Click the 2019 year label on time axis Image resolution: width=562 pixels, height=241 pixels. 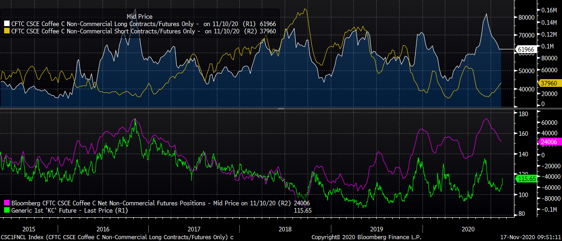(x=377, y=228)
